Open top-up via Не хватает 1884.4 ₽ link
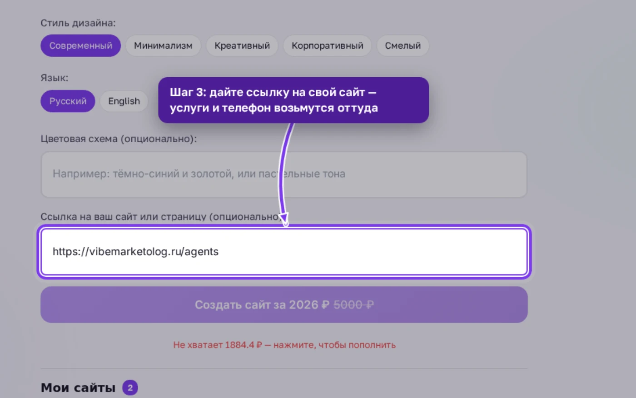Image resolution: width=636 pixels, height=398 pixels. coord(284,345)
